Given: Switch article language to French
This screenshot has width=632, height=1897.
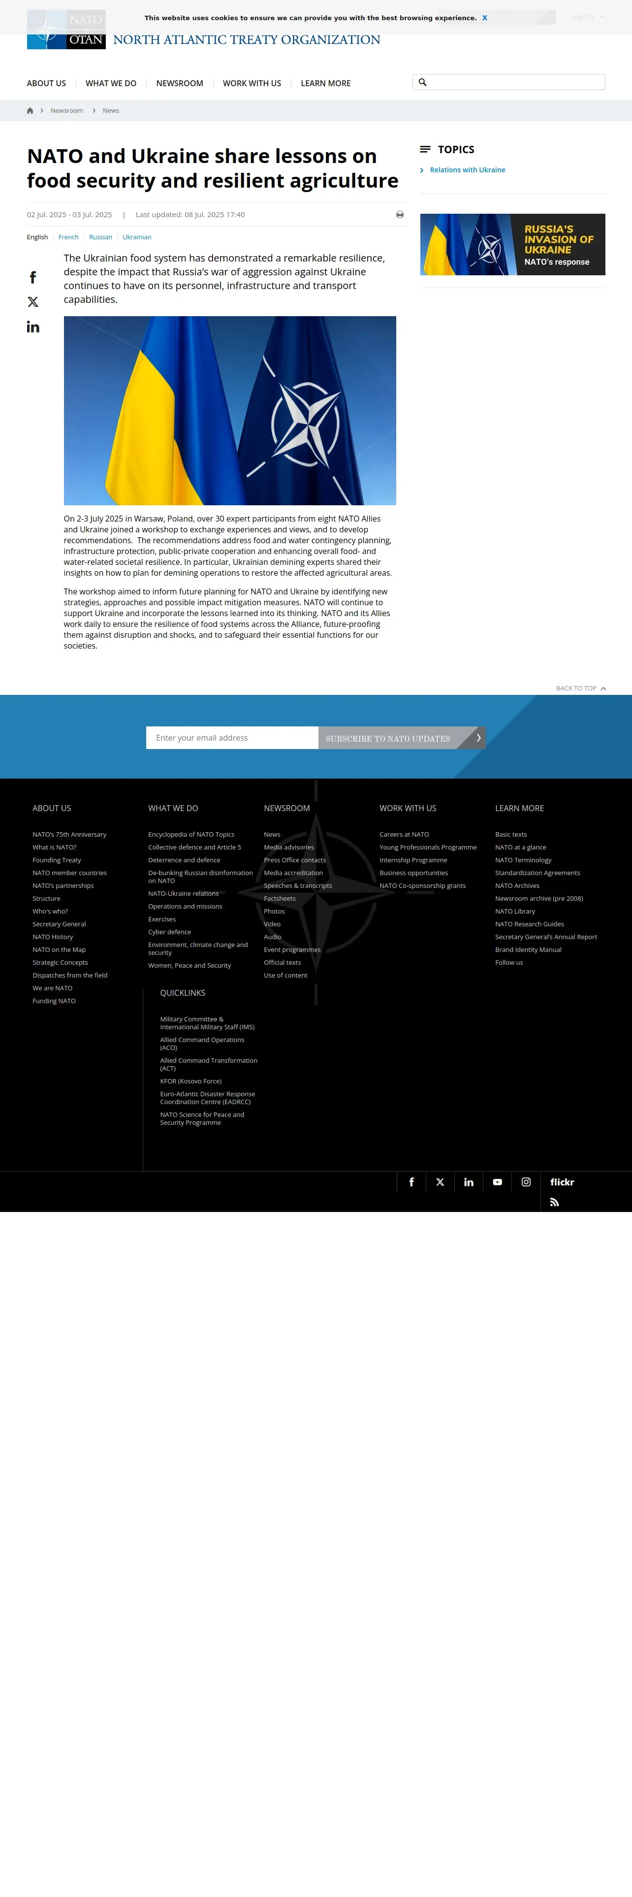Looking at the screenshot, I should pyautogui.click(x=68, y=237).
